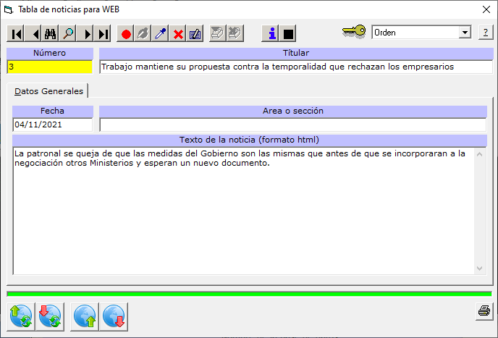Click the binoculars search icon

coord(51,34)
